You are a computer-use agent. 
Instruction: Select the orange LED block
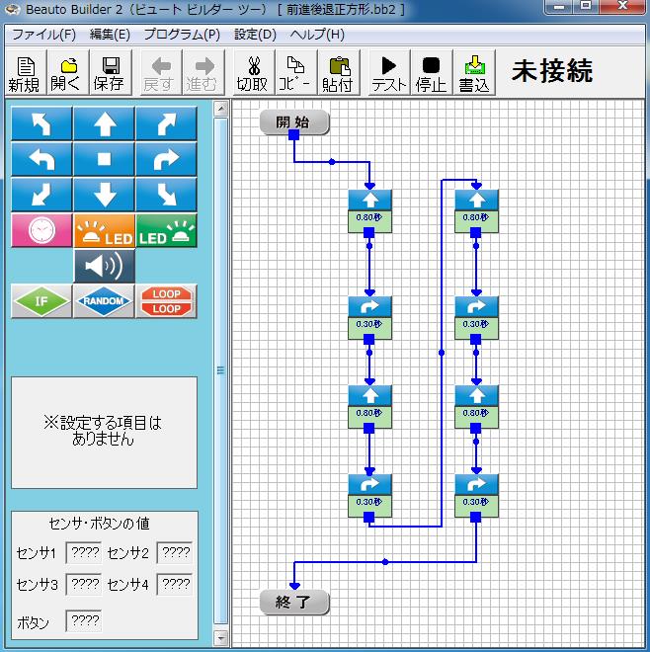[x=104, y=230]
